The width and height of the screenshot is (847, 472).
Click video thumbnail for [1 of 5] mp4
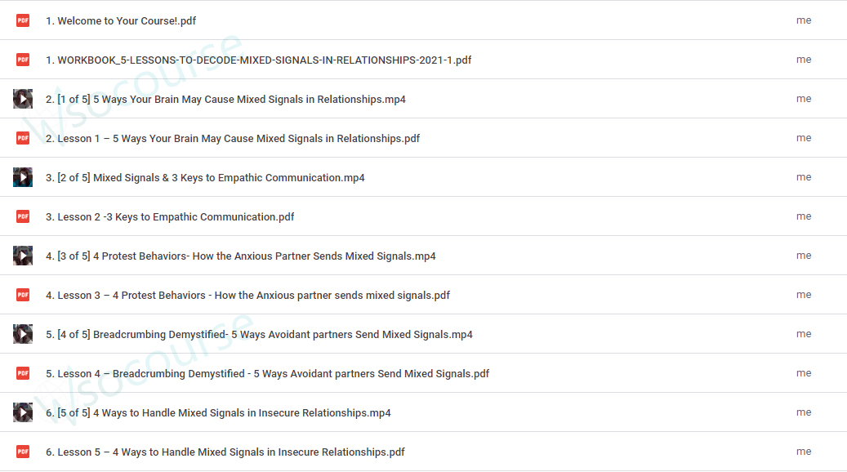(23, 99)
